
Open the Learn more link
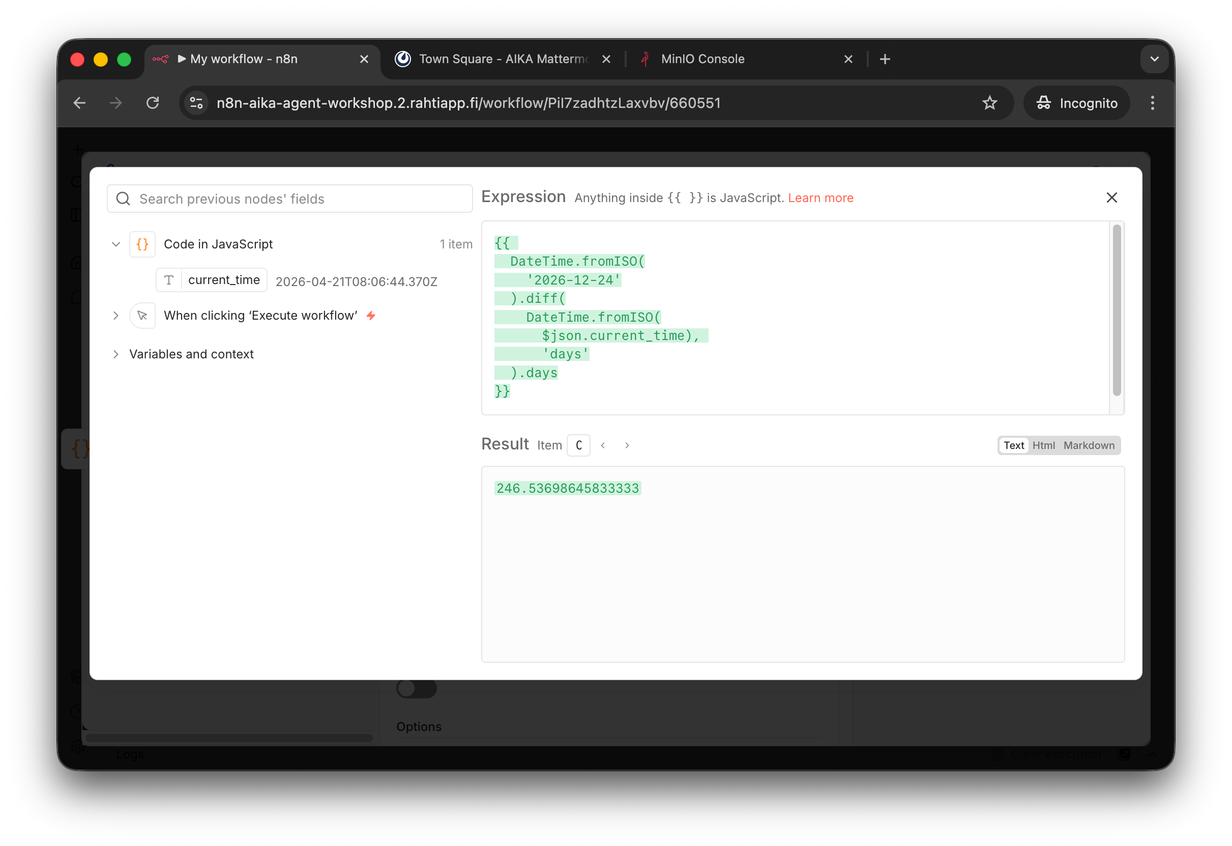[820, 198]
